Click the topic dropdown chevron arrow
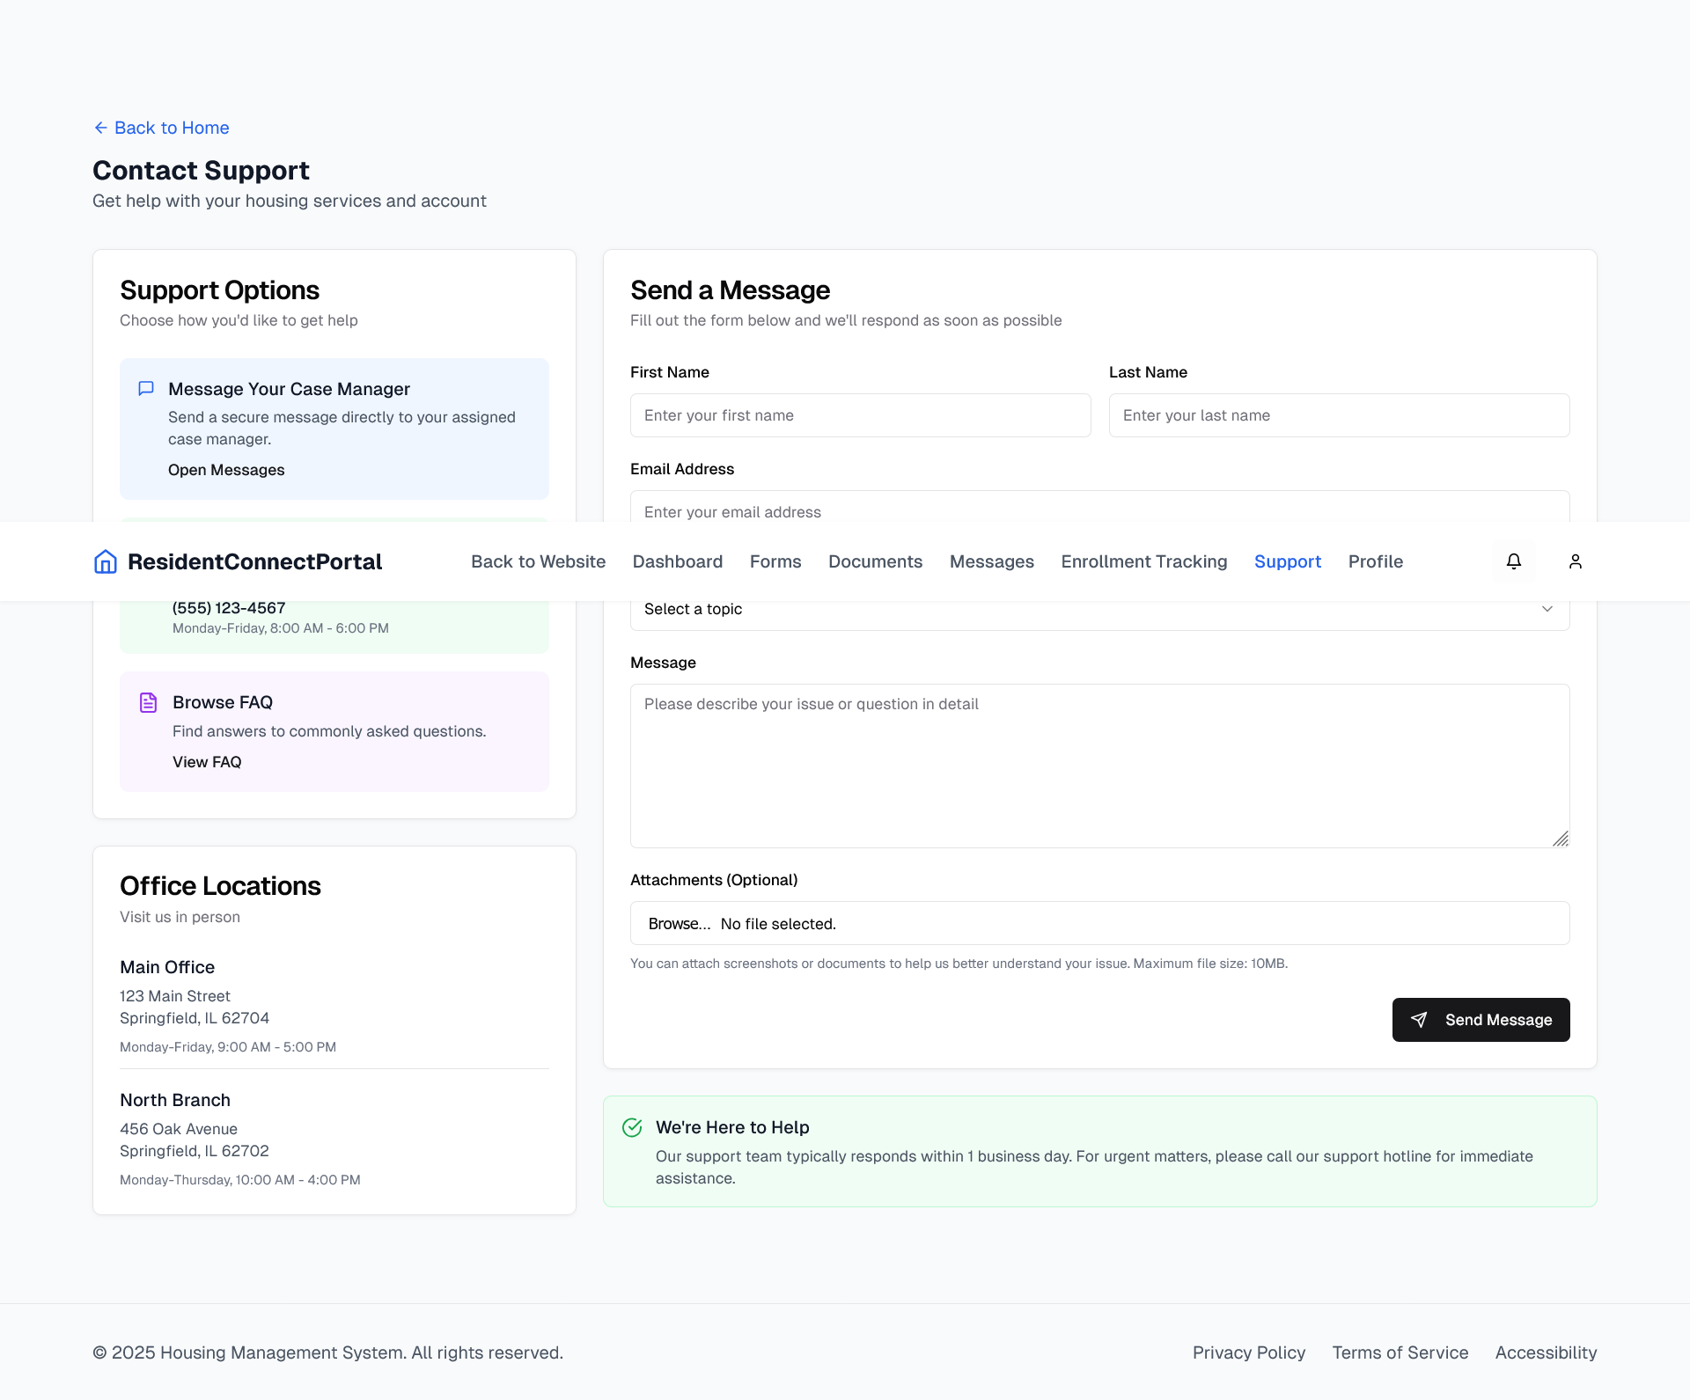The height and width of the screenshot is (1400, 1690). click(x=1547, y=609)
